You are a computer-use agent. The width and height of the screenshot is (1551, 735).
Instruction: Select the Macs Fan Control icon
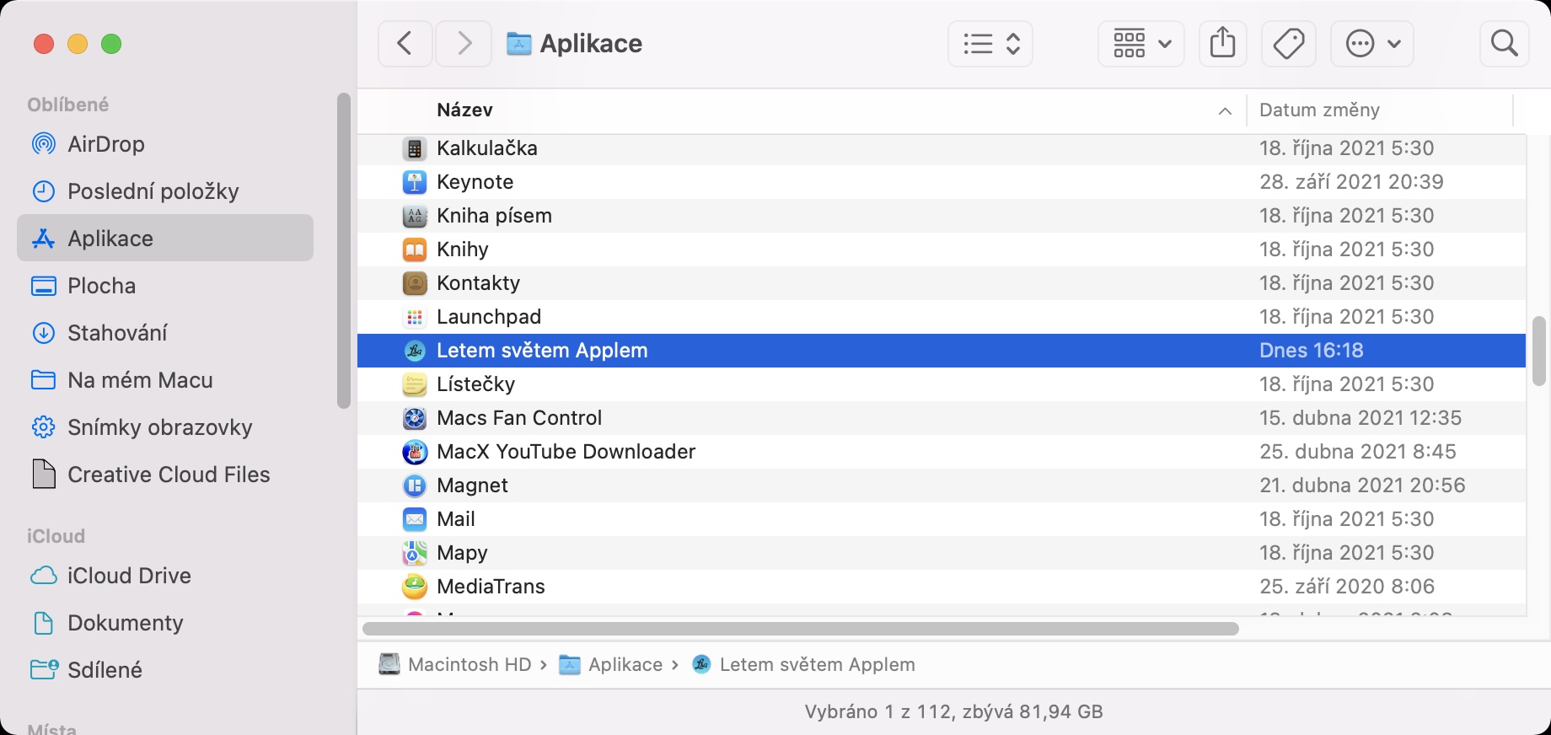415,418
